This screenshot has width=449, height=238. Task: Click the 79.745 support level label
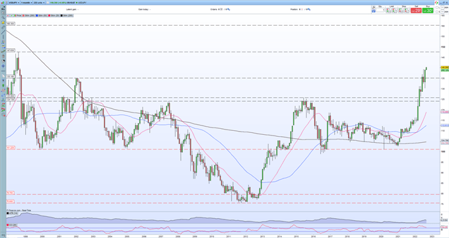click(x=11, y=193)
